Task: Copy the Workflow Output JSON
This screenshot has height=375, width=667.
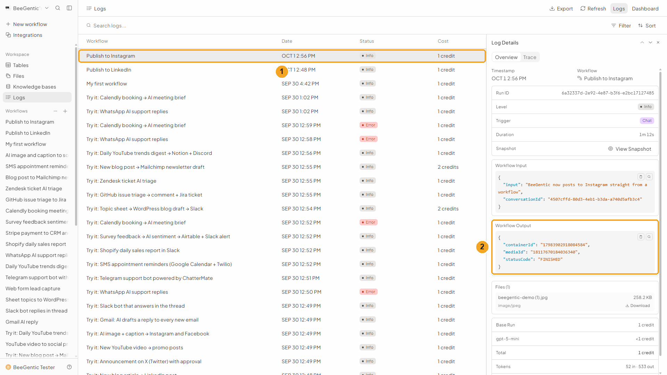Action: 641,237
